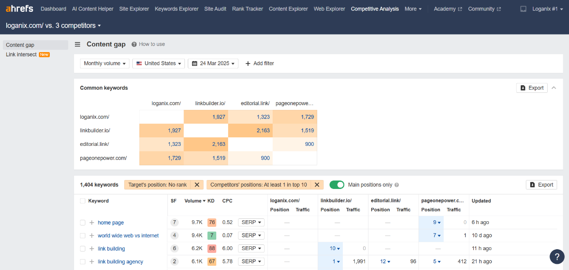Viewport: 569px width, 270px height.
Task: Click 1,927 cell in loganix.com/ row
Action: (206, 117)
